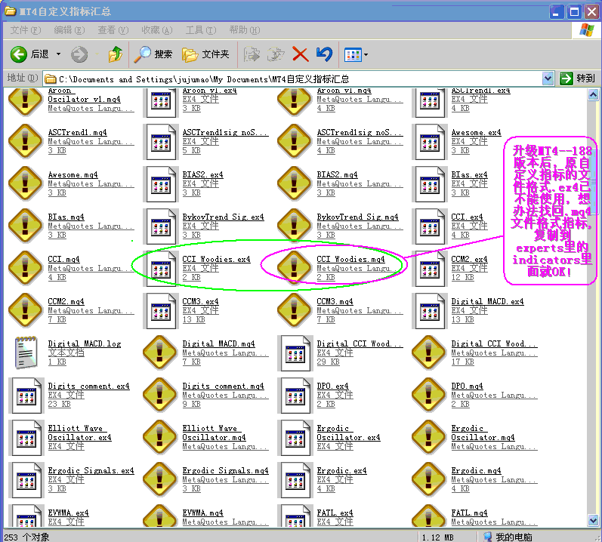The width and height of the screenshot is (602, 542).
Task: Select the BykovTrend_Sig.mq4 file icon
Action: pos(294,225)
